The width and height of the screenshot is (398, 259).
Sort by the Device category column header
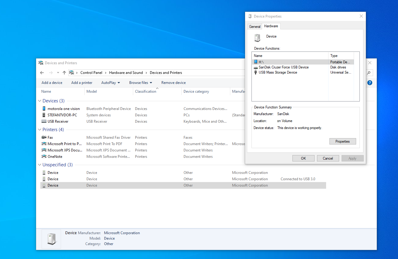(206, 91)
